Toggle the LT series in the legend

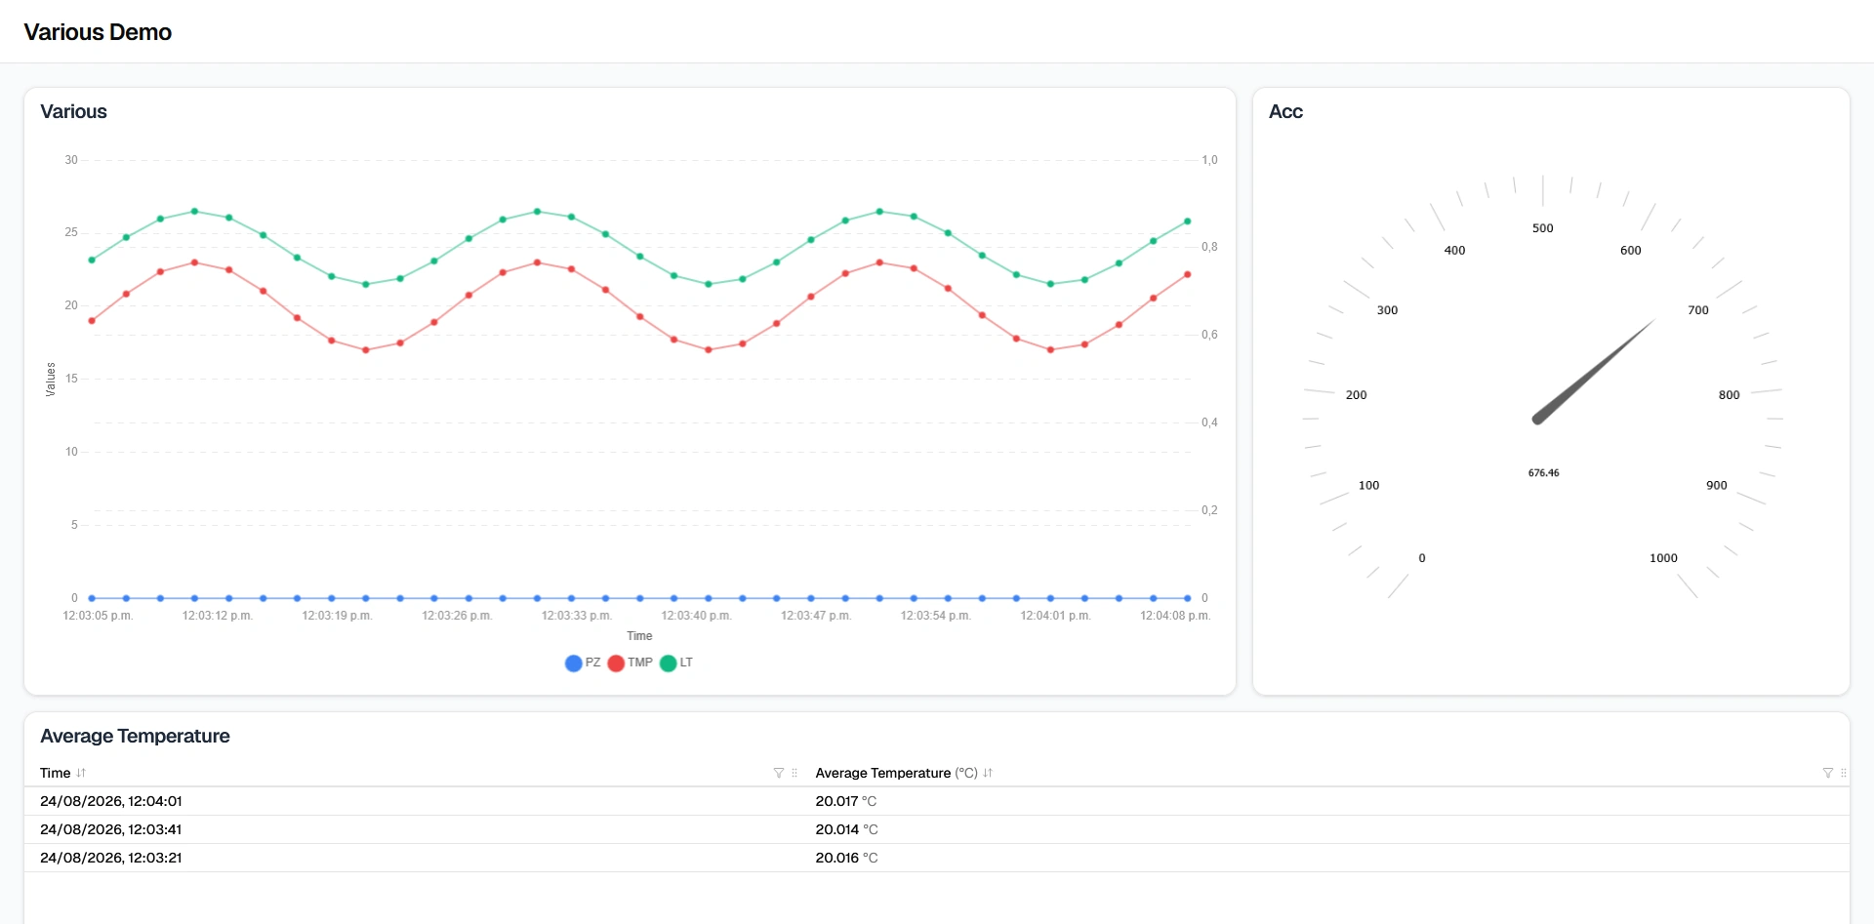676,663
